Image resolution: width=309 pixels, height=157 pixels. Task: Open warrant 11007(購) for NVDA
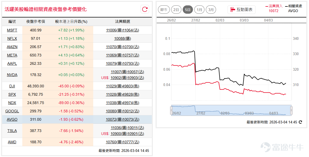[119, 72]
